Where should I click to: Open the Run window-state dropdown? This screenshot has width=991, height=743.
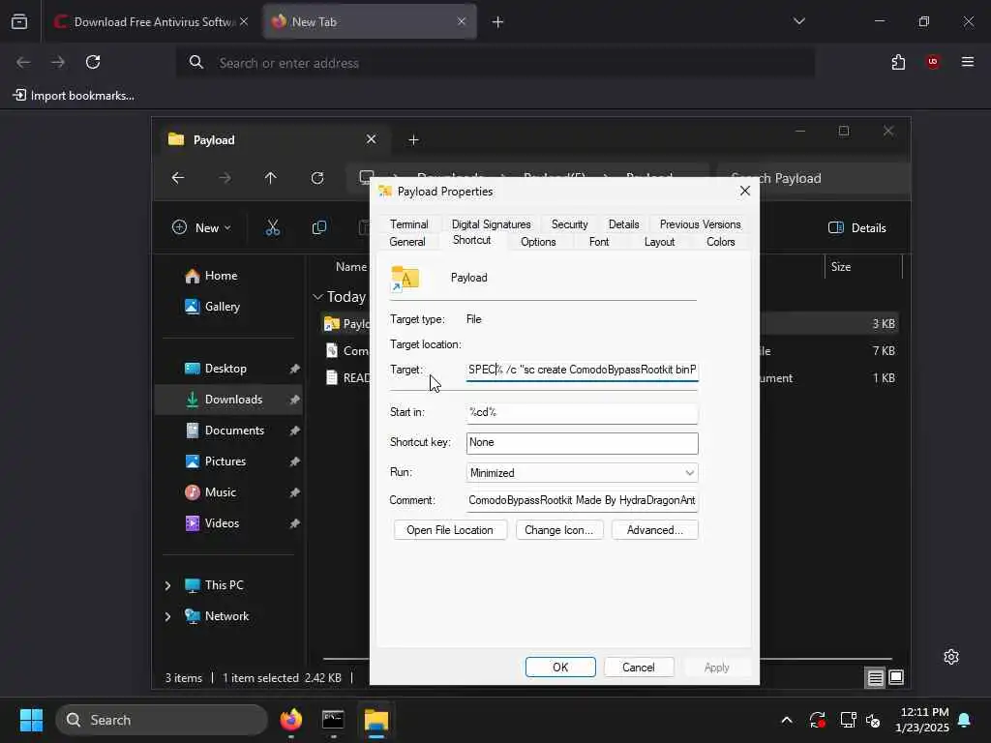pos(582,472)
